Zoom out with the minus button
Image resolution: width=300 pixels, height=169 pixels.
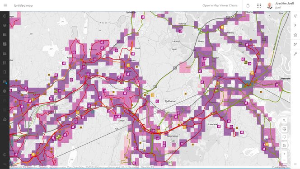coord(284,160)
